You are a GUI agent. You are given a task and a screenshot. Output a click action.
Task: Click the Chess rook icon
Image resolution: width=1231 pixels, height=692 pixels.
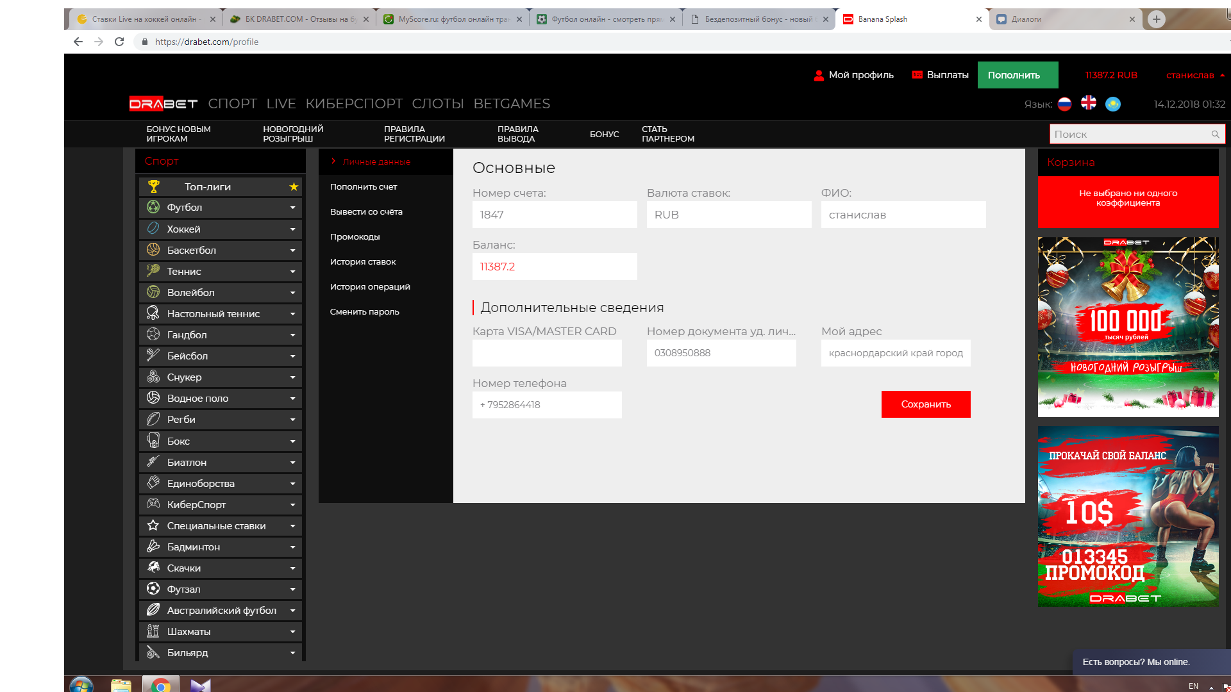pos(153,631)
